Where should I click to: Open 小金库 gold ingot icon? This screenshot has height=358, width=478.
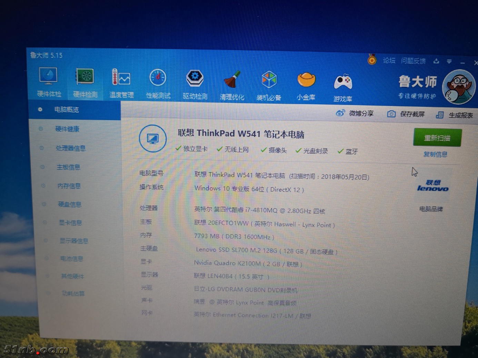coord(306,86)
